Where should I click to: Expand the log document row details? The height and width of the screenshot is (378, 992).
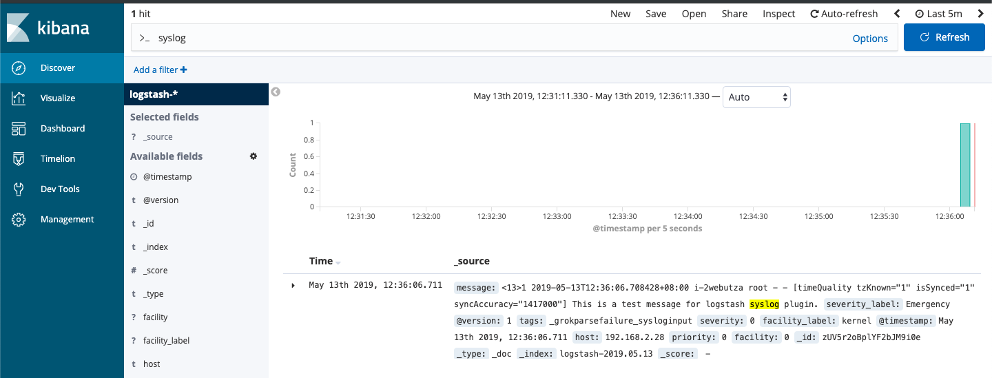[293, 285]
